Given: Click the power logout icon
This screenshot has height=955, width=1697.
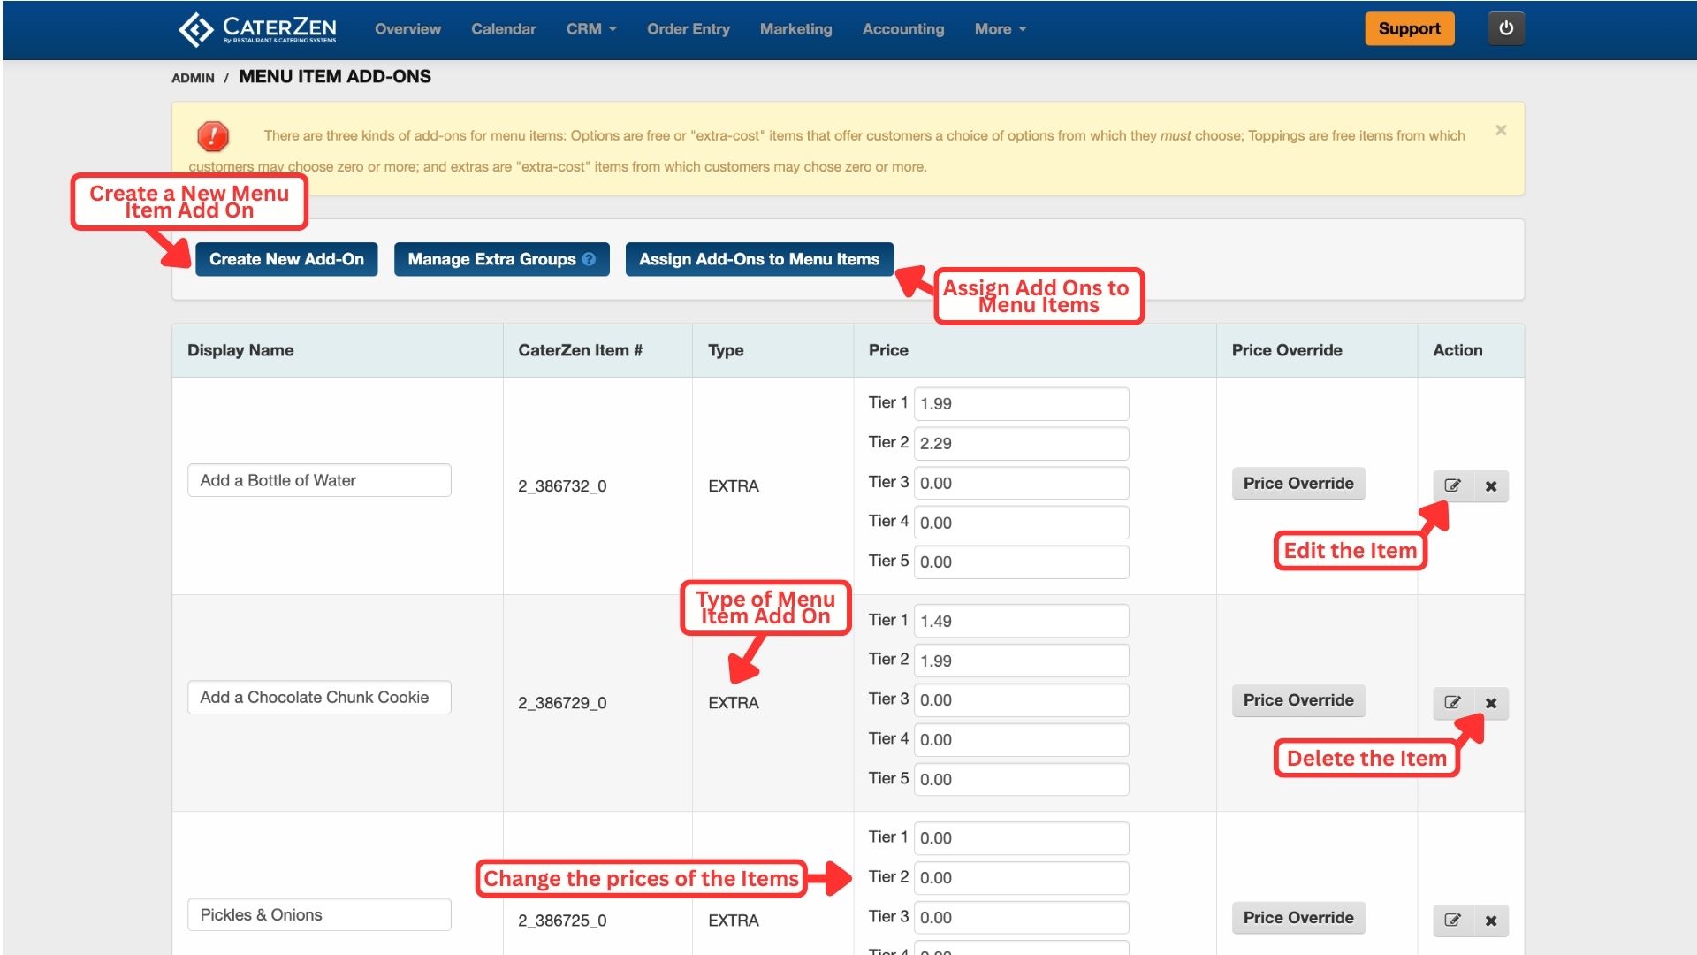Looking at the screenshot, I should (x=1506, y=28).
